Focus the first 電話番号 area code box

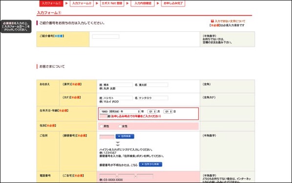point(107,176)
